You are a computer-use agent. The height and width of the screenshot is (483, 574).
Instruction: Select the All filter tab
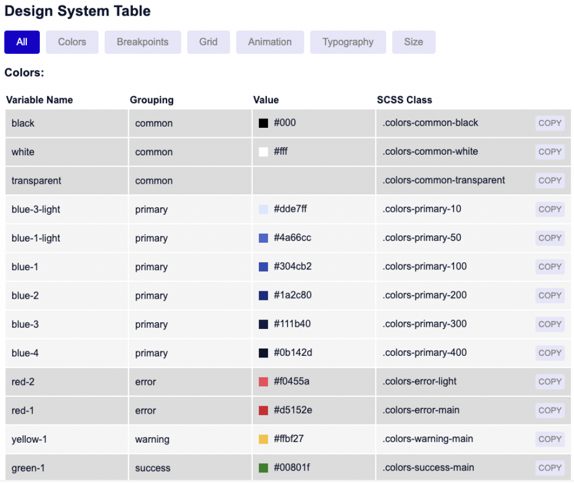coord(22,42)
